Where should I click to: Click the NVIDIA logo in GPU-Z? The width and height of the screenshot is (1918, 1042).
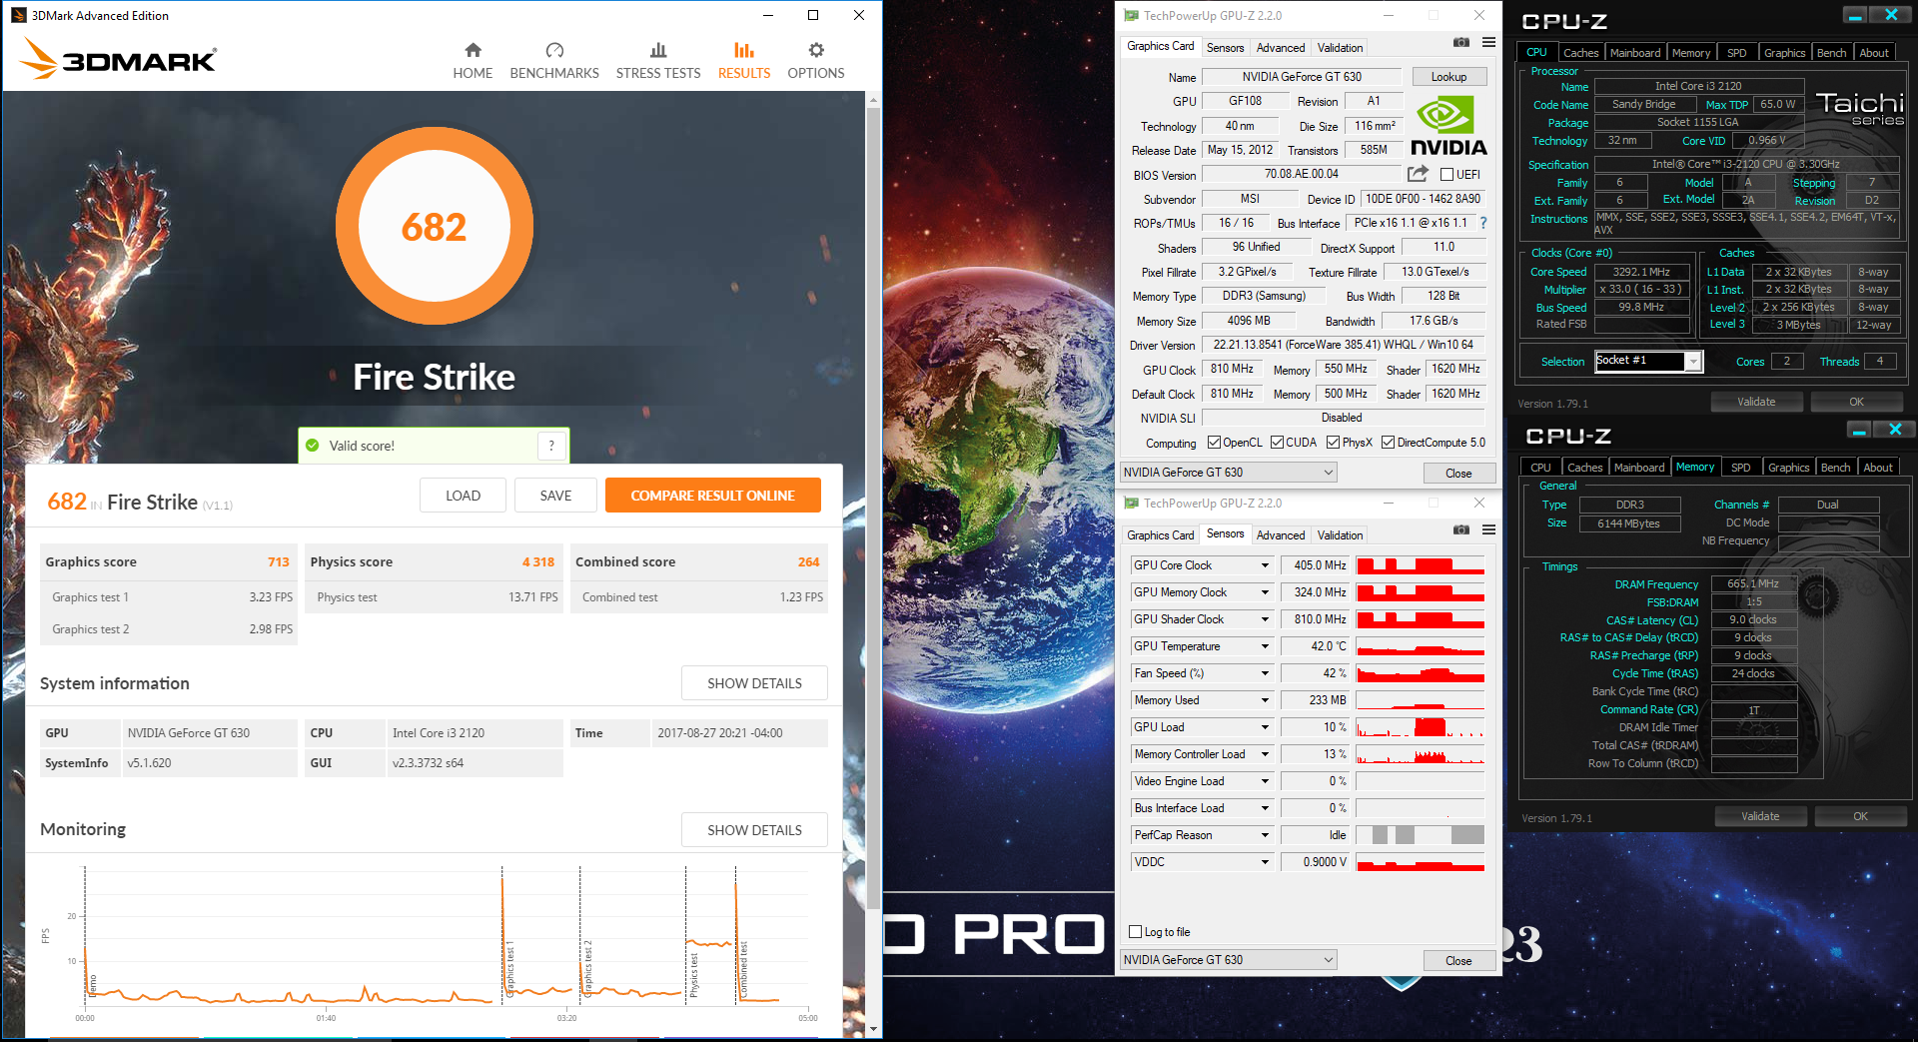point(1448,126)
